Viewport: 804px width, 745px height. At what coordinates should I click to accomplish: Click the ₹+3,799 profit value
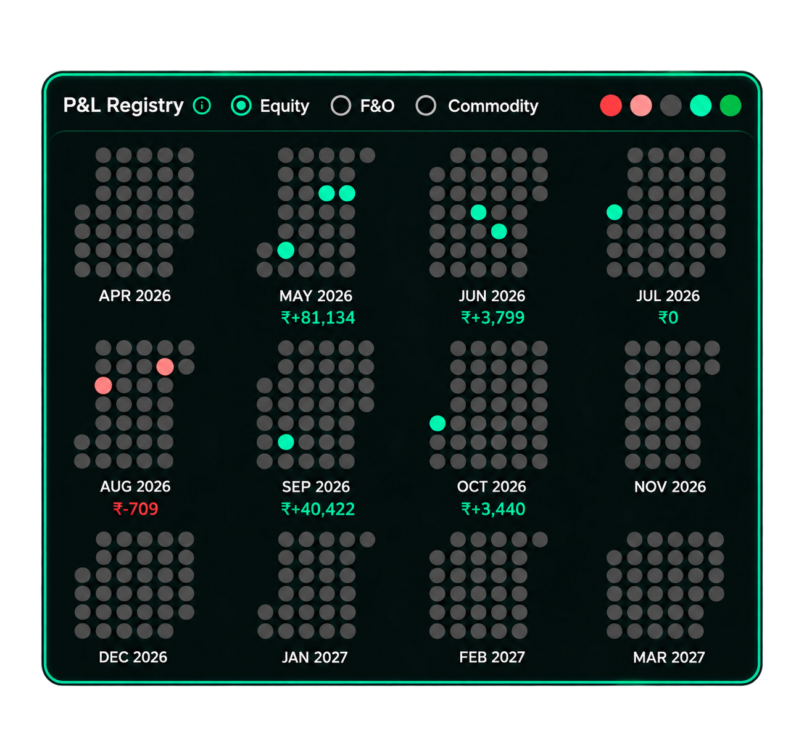tap(493, 318)
